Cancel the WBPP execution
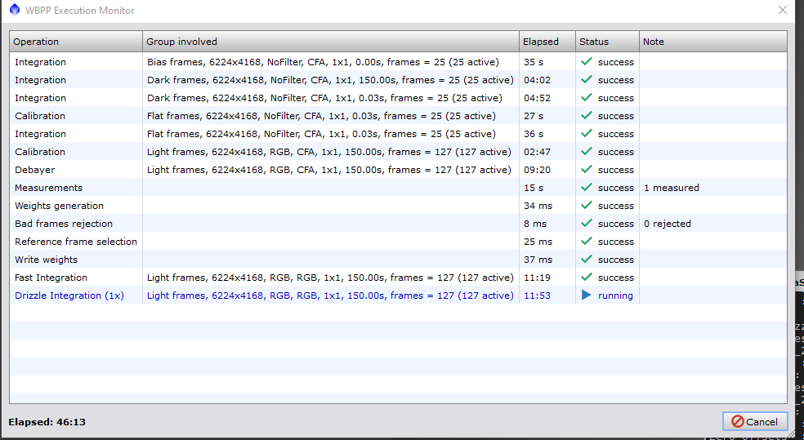 click(755, 421)
